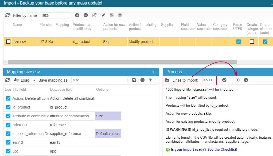Viewport: 273px width, 156px height.
Task: Click the Products are identified by column header
Action: click(x=82, y=27)
